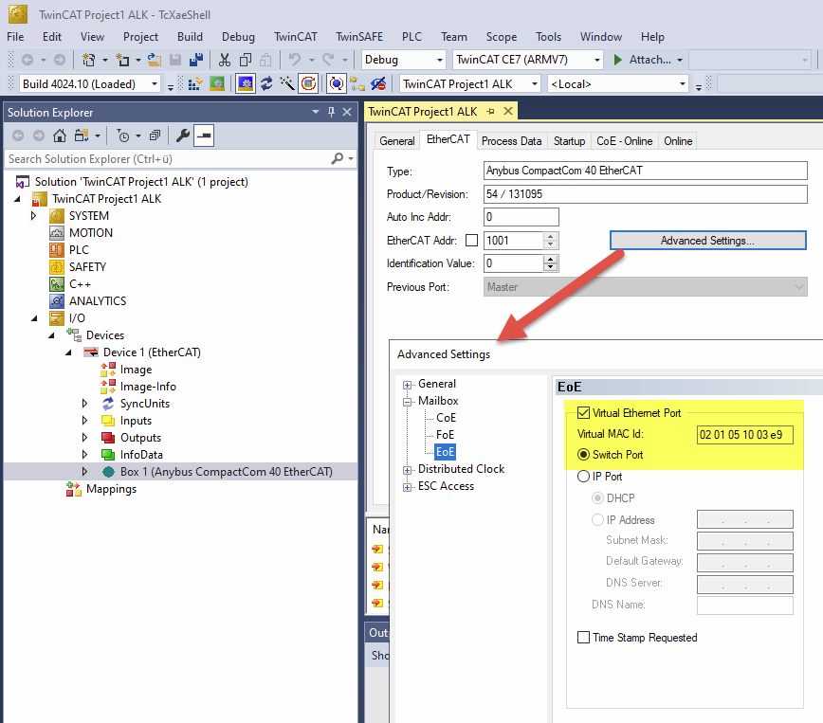Click the Reload Devices arrows icon

(x=266, y=84)
